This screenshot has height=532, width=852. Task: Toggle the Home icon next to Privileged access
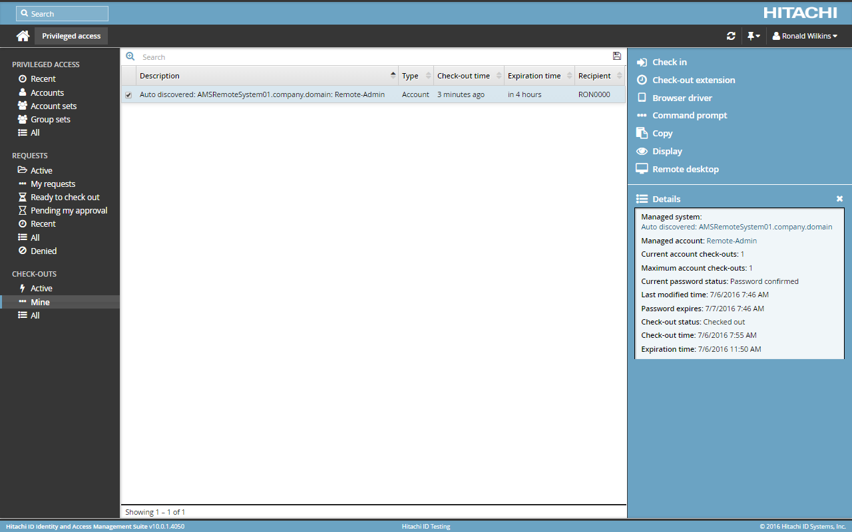tap(23, 35)
